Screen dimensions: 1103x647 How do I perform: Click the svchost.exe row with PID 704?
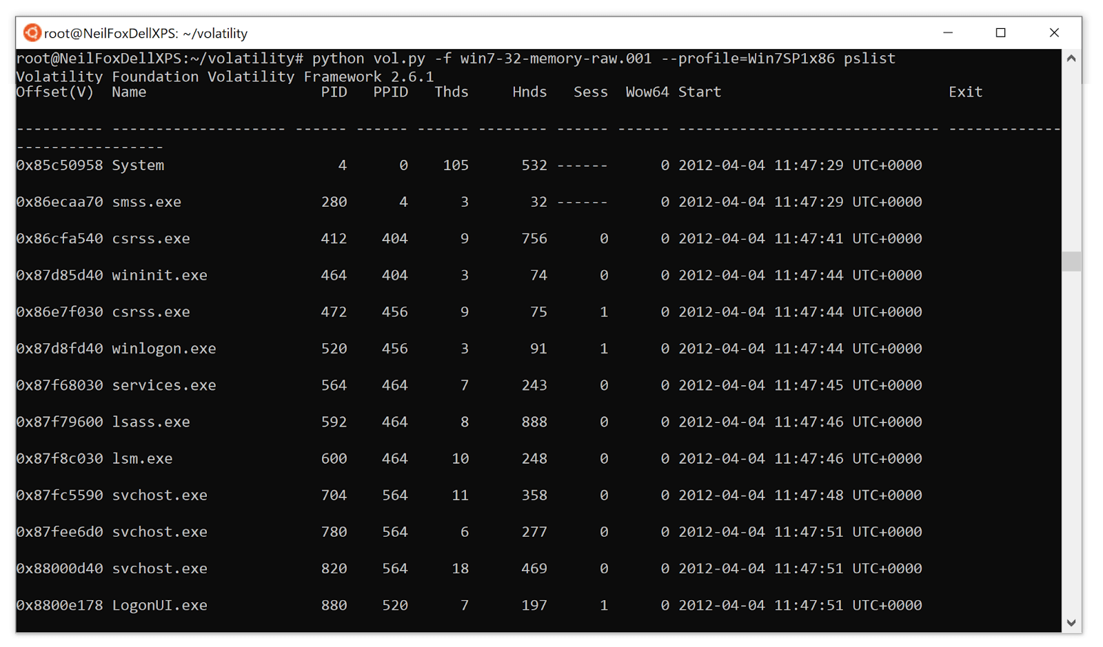(x=159, y=495)
